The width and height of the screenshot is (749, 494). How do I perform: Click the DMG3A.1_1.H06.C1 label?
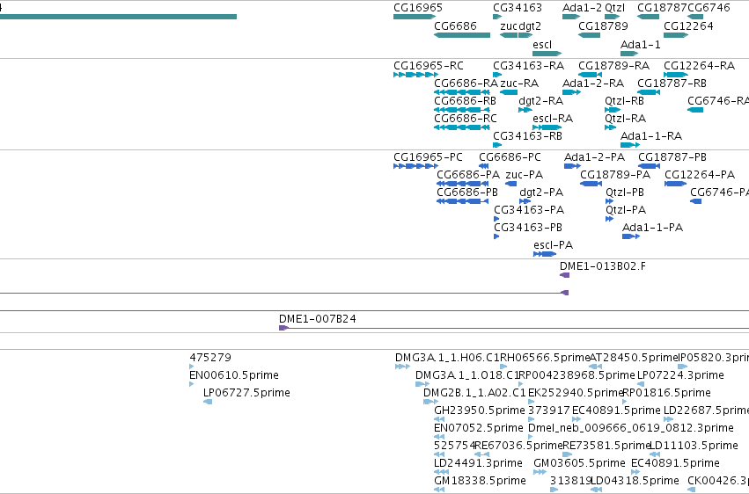tap(447, 357)
